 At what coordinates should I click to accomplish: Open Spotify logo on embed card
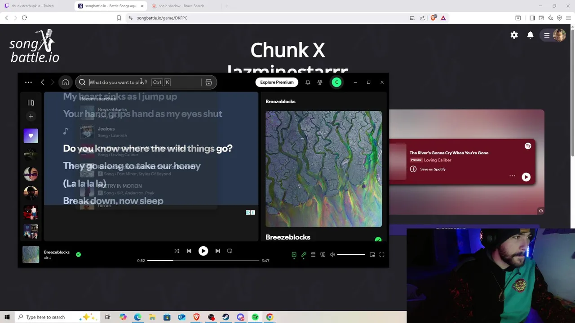point(528,146)
